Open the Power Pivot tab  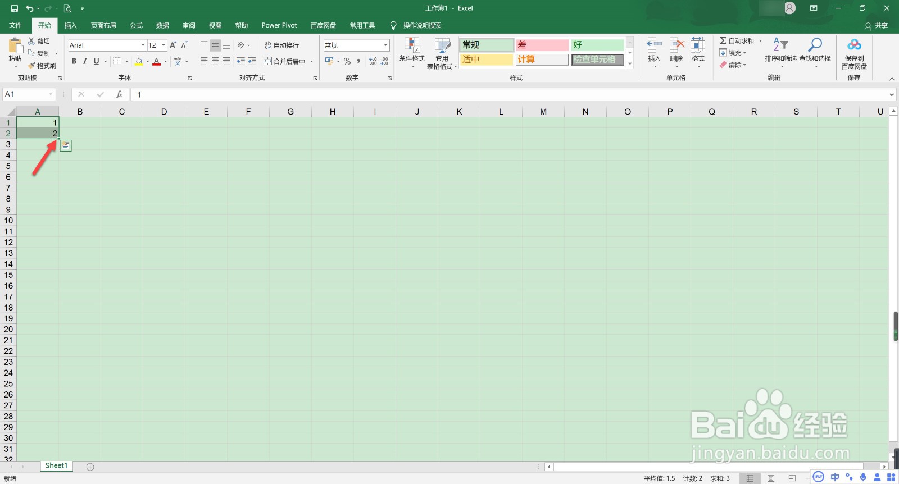279,25
